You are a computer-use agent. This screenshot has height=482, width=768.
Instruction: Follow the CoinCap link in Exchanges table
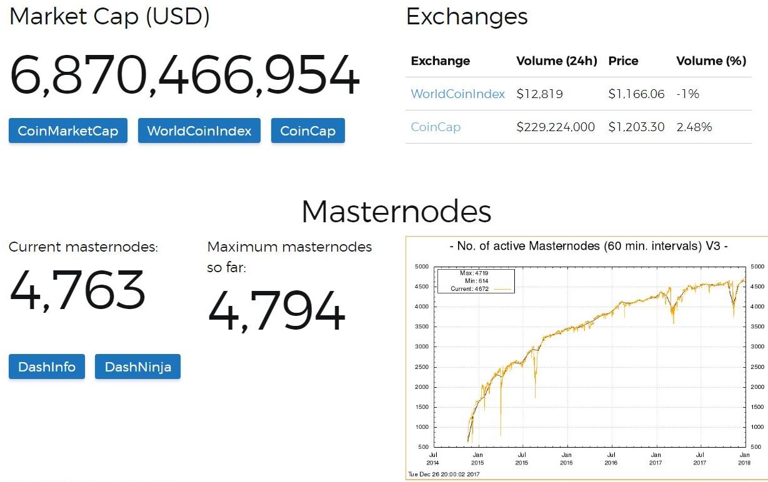[436, 127]
